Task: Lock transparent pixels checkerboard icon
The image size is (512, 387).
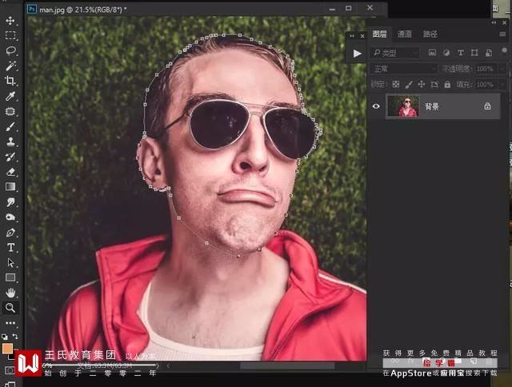Action: tap(396, 85)
